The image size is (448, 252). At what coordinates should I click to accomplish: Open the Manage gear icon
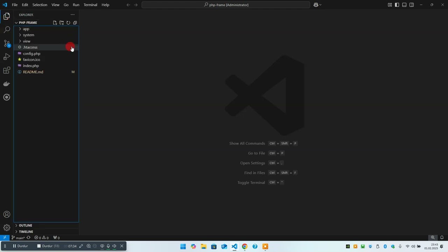pos(7,228)
